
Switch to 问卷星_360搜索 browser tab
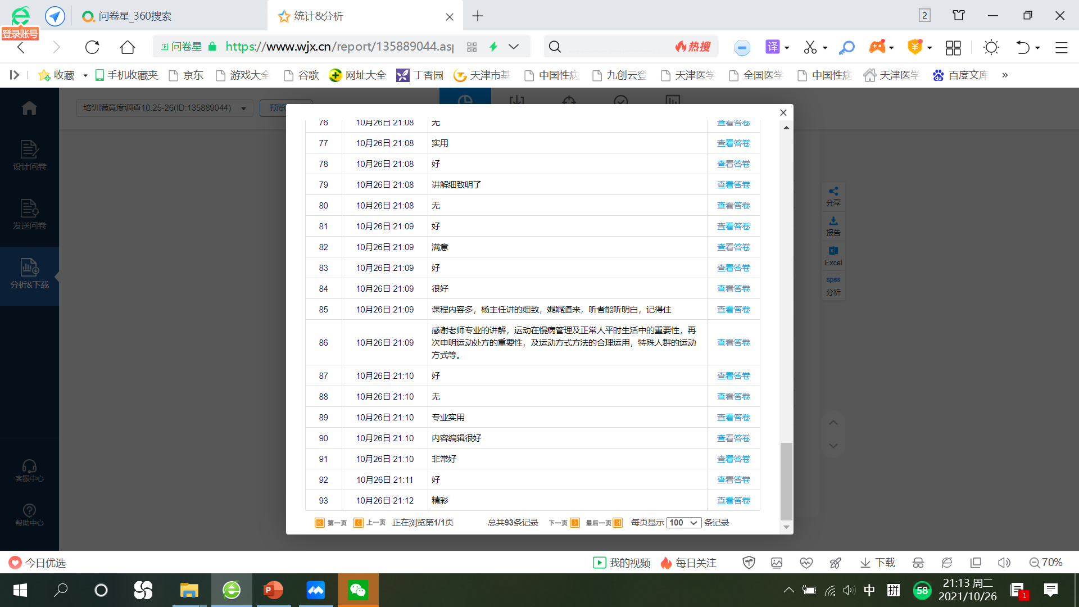(x=135, y=16)
